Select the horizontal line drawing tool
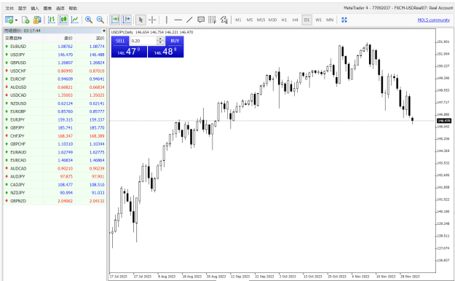Viewport: 455px width, 281px height. (178, 20)
